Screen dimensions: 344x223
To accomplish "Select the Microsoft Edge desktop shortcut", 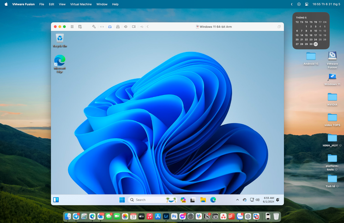I will click(59, 64).
